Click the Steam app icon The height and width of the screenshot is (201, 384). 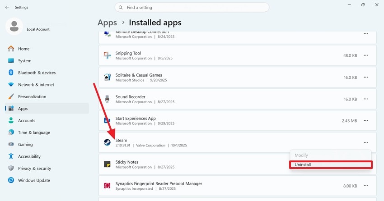click(x=107, y=142)
